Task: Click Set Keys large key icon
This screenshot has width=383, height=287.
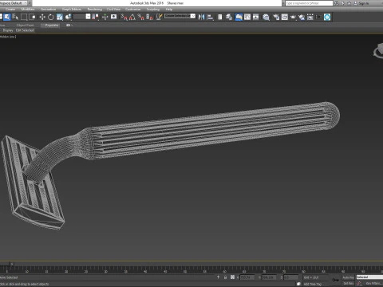Action: coord(335,280)
